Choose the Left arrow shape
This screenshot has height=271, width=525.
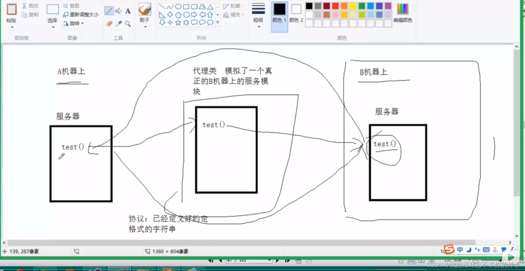click(x=202, y=15)
